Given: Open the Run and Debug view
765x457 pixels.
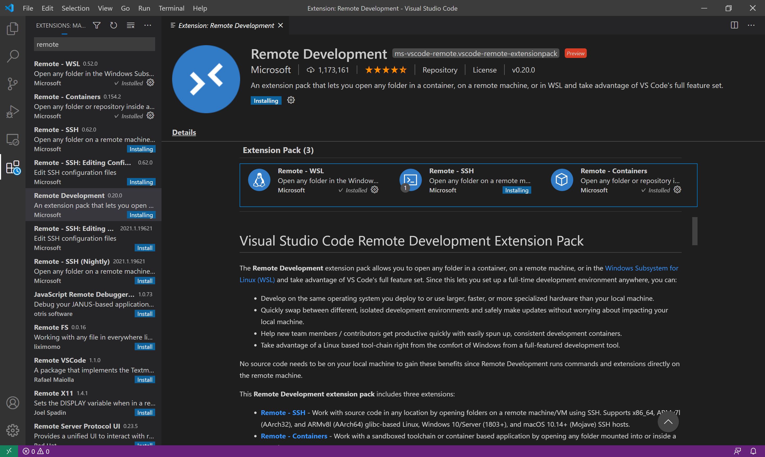Looking at the screenshot, I should click(12, 111).
